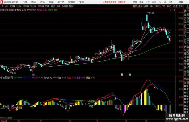Click the orange 预 event marker icon
This screenshot has width=189, height=122.
coord(122,75)
